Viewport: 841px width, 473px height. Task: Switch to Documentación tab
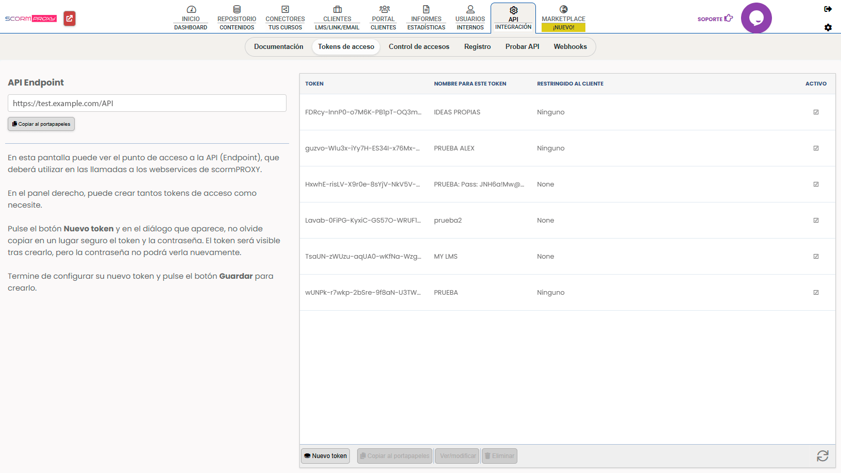(x=279, y=47)
